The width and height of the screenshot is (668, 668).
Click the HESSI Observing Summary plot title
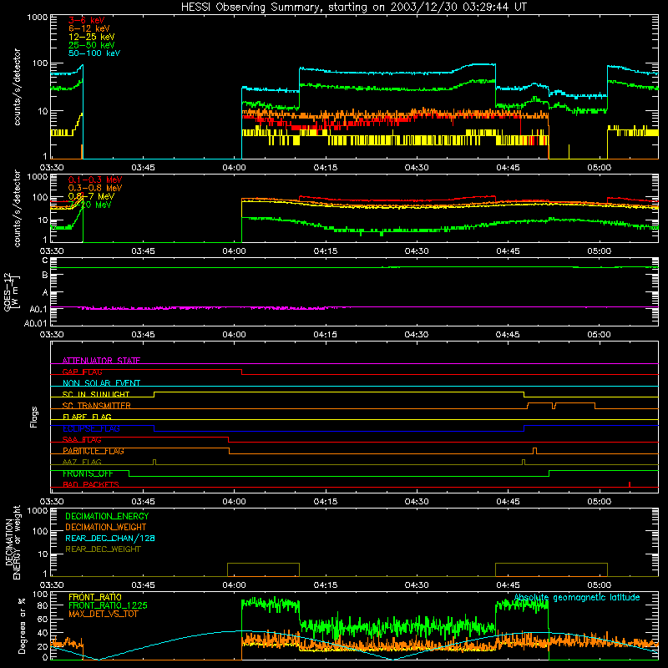pyautogui.click(x=353, y=8)
